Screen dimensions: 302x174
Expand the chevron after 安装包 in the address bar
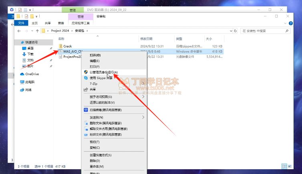click(x=87, y=31)
